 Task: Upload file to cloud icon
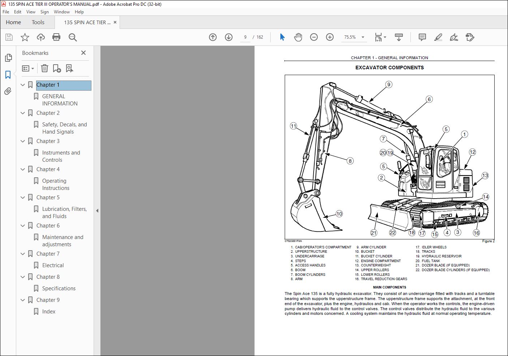pyautogui.click(x=41, y=37)
